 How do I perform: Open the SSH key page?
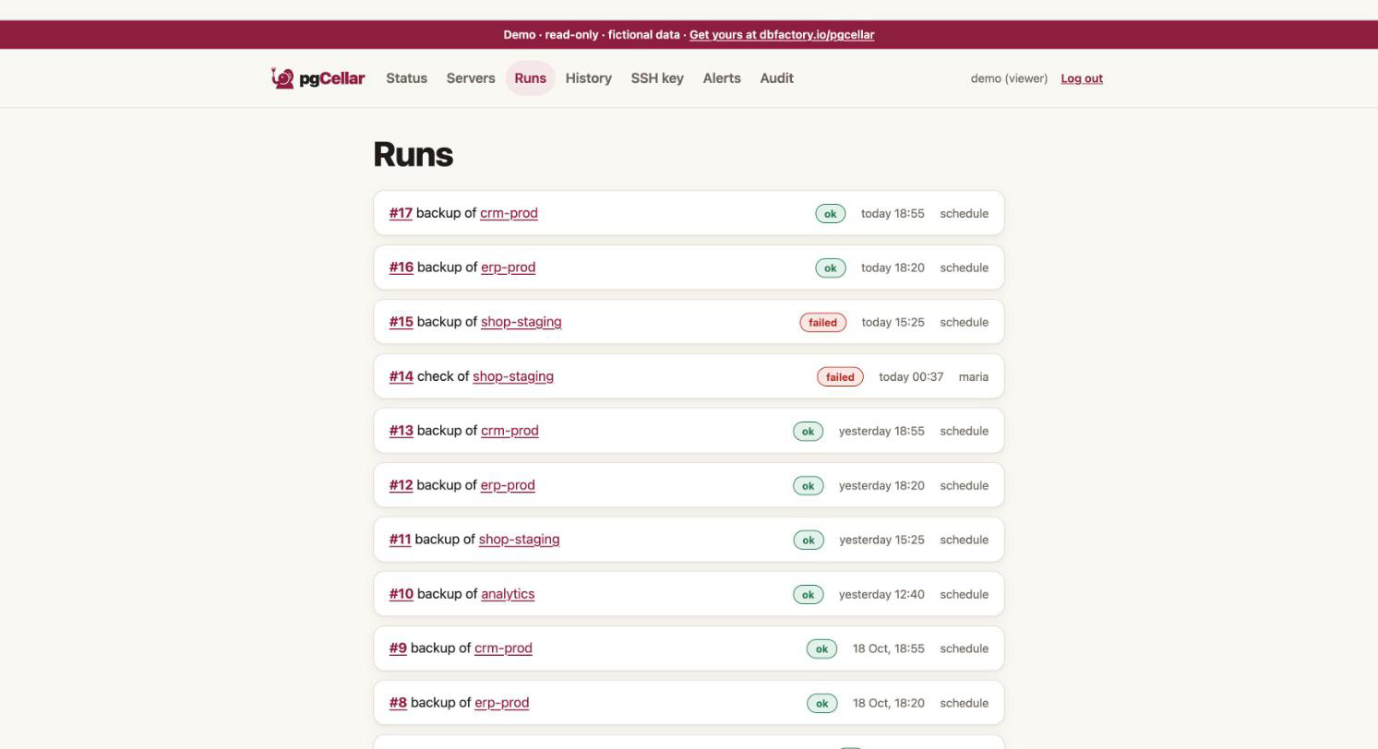(657, 78)
